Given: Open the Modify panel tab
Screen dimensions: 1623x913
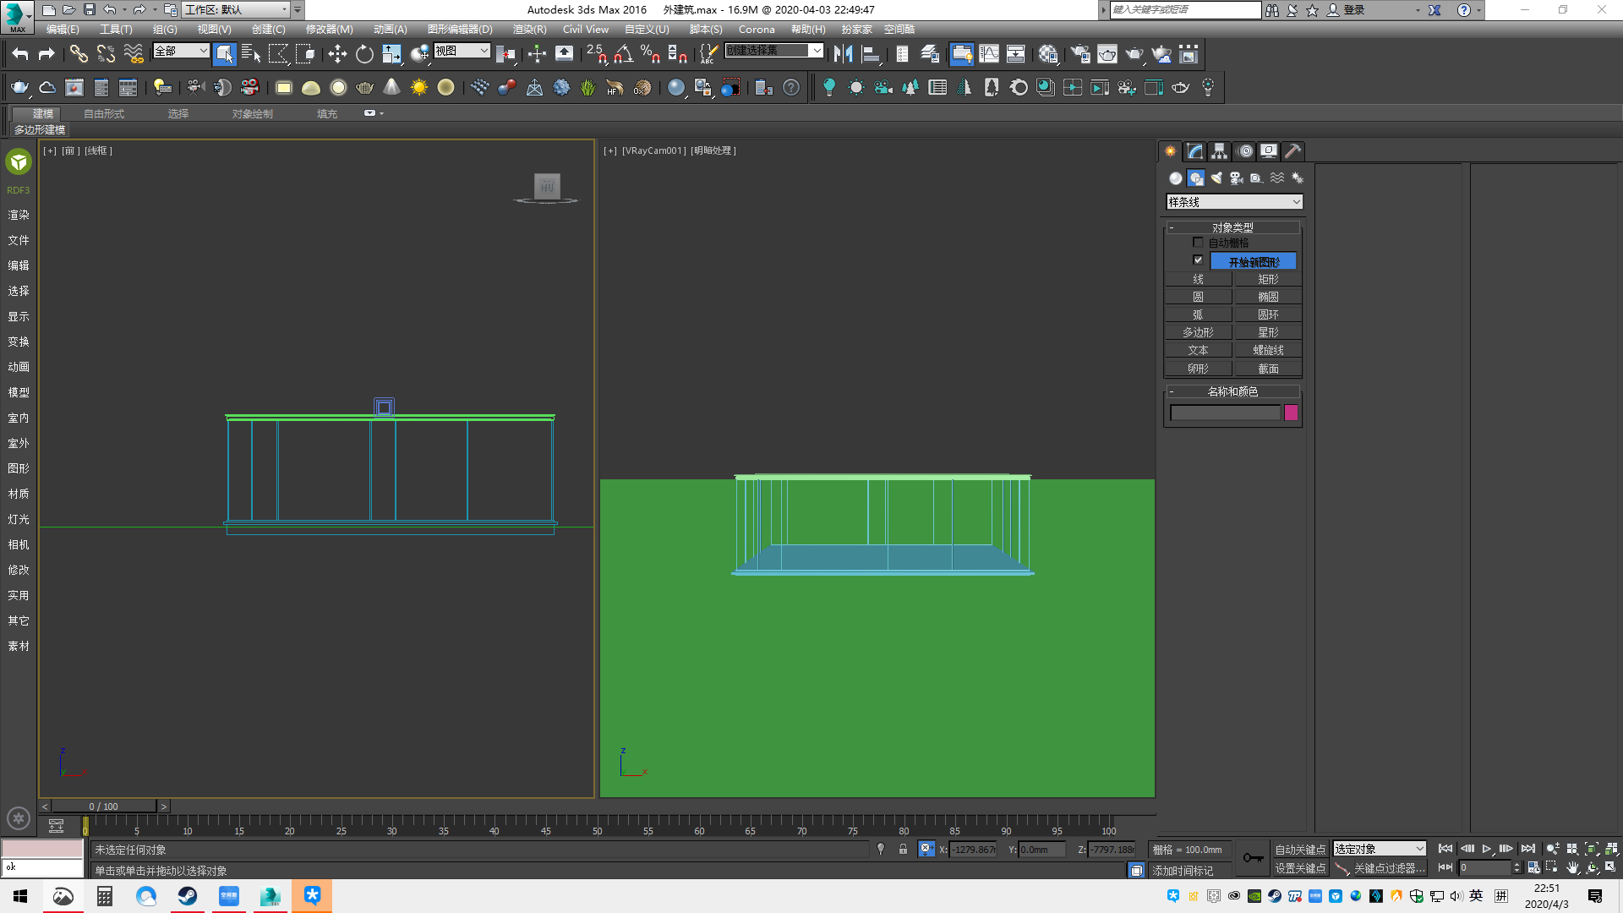Looking at the screenshot, I should point(1194,151).
